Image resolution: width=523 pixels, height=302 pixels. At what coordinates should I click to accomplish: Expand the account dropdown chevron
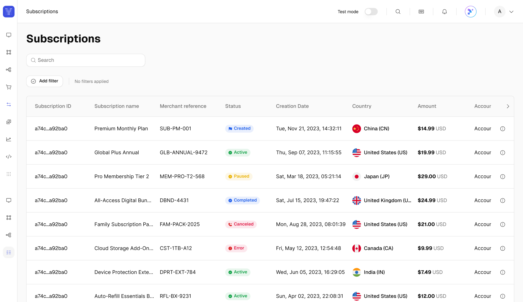511,12
